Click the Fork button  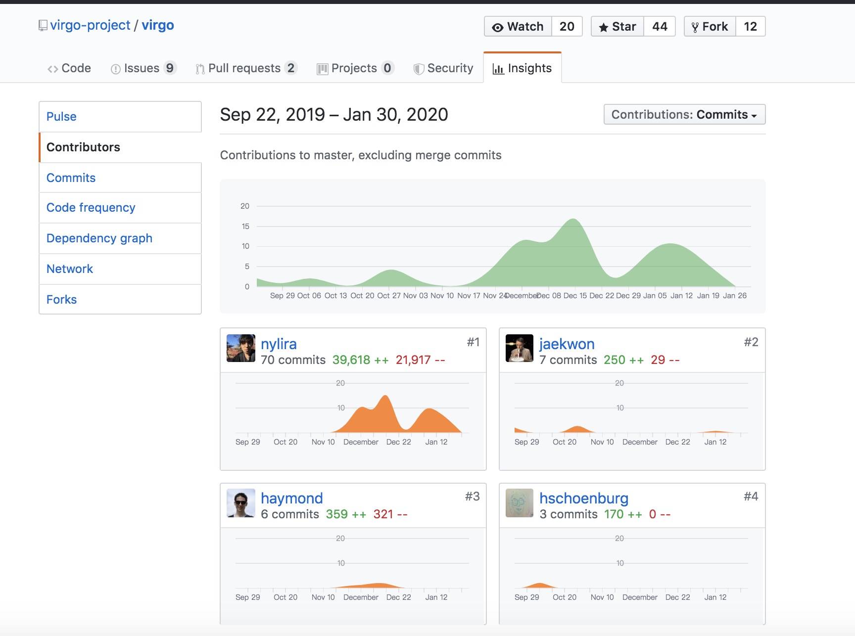click(710, 26)
